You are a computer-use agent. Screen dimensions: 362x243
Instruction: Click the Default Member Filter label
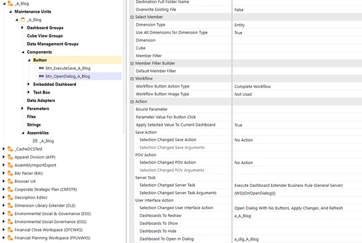coord(156,71)
